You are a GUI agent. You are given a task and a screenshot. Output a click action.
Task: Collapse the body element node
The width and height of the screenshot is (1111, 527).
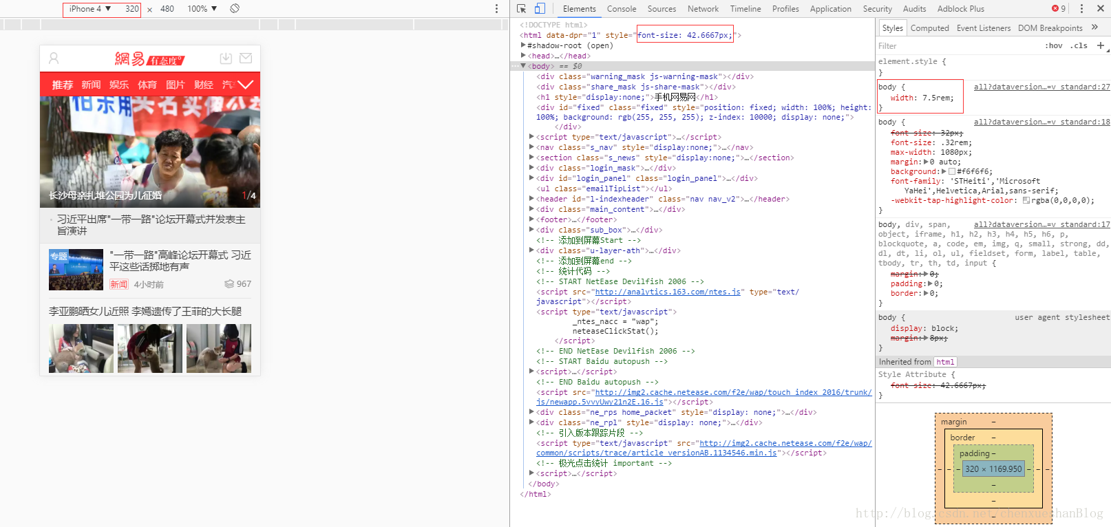click(523, 66)
